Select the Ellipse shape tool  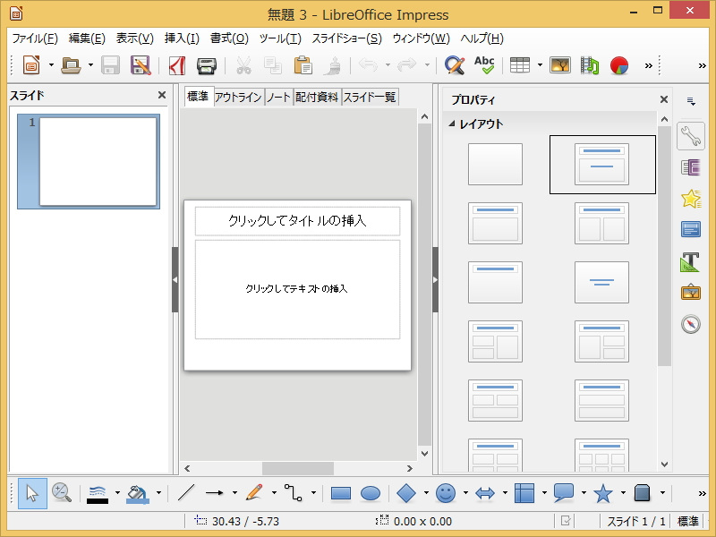click(x=371, y=493)
